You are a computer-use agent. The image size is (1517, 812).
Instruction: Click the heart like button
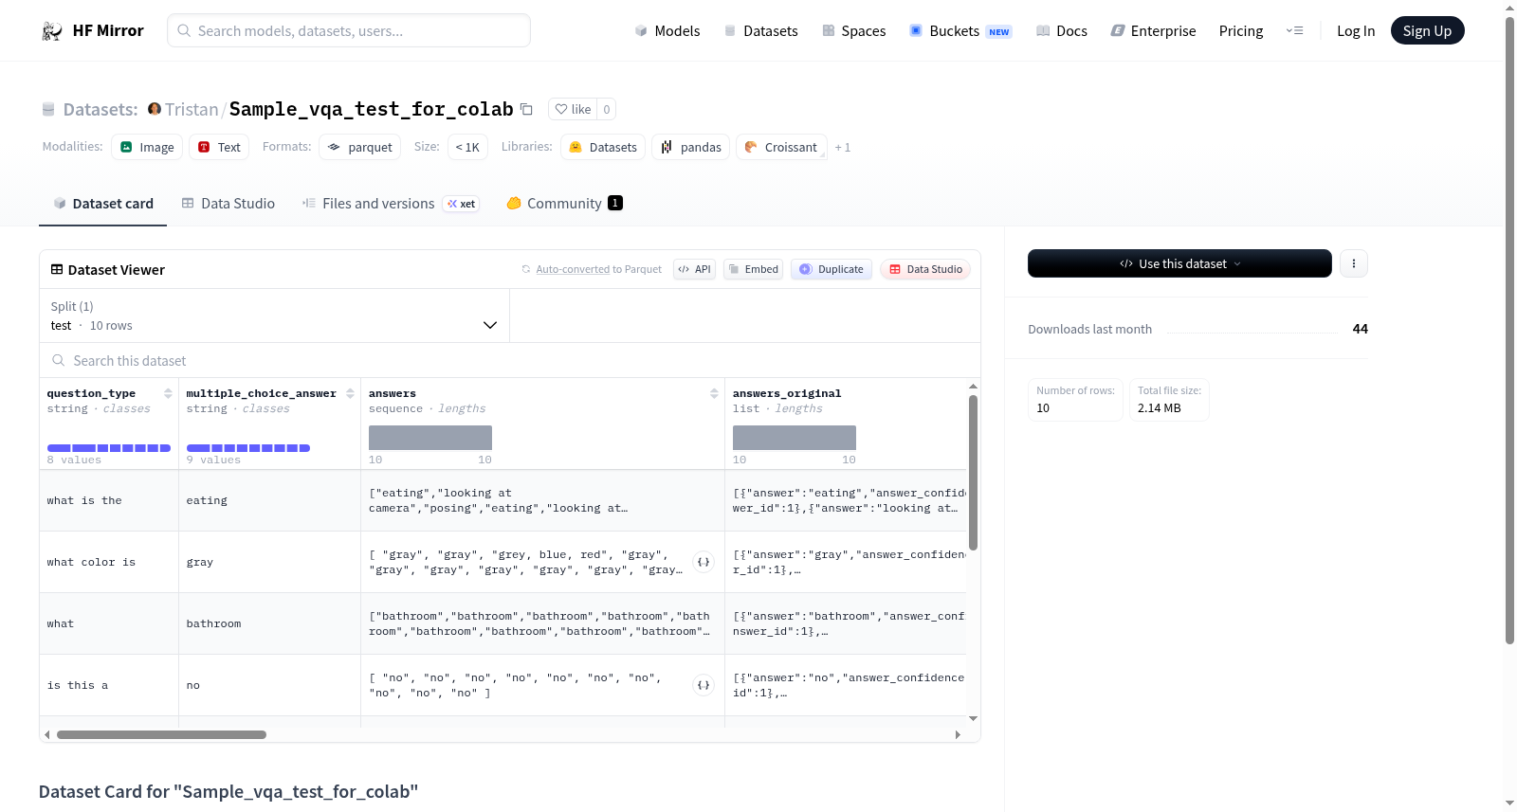point(573,109)
